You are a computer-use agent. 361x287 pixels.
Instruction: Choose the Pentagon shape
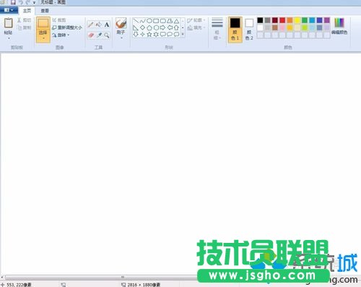pyautogui.click(x=149, y=27)
